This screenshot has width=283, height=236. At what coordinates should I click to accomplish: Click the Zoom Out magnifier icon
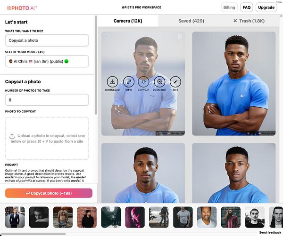click(x=159, y=82)
